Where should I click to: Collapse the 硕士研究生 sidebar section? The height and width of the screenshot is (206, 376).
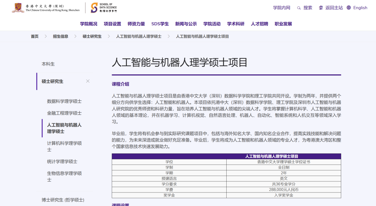click(x=88, y=81)
